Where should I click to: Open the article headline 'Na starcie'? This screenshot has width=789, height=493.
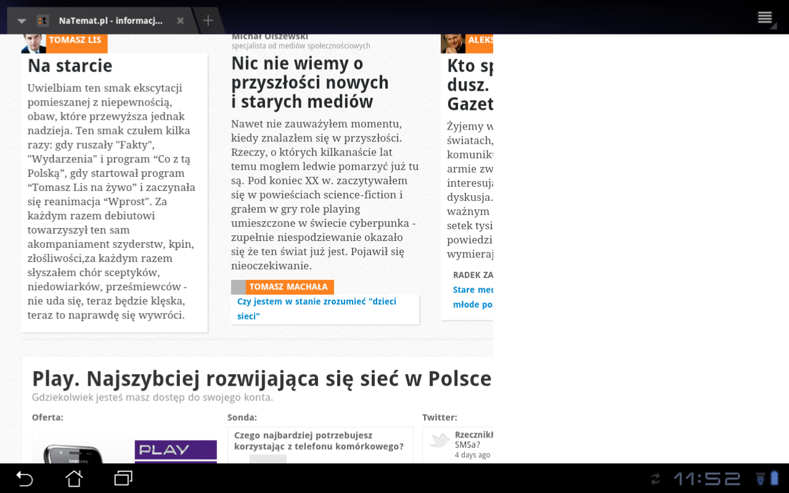pyautogui.click(x=70, y=65)
